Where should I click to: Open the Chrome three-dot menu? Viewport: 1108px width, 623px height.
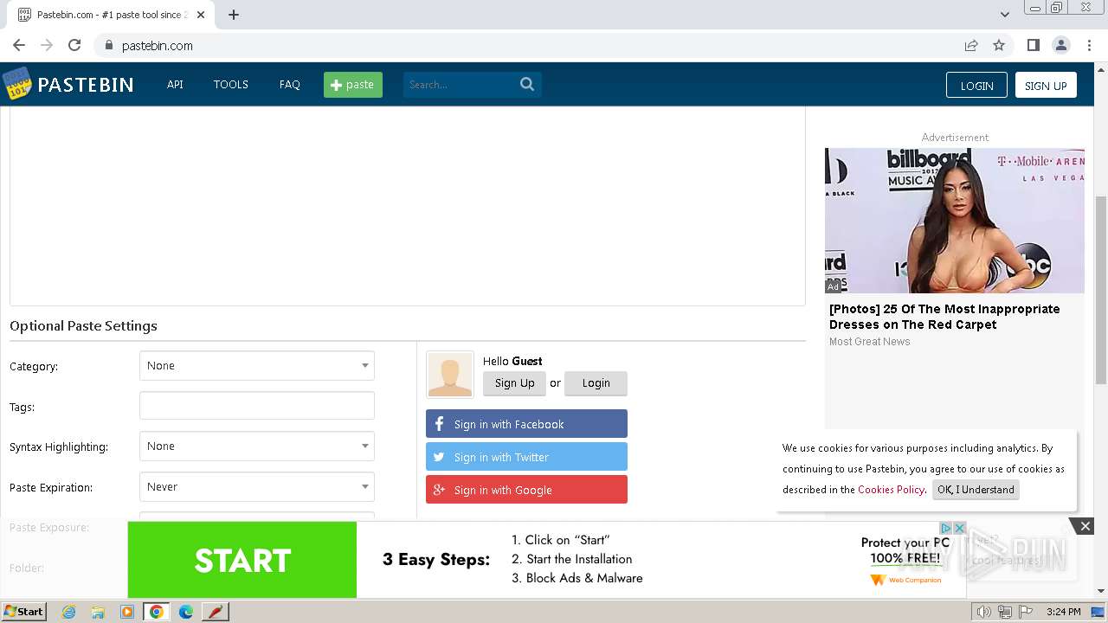tap(1089, 45)
